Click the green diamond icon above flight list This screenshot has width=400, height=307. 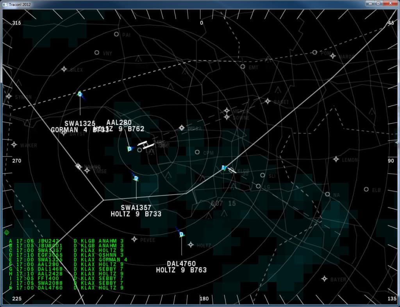6,232
